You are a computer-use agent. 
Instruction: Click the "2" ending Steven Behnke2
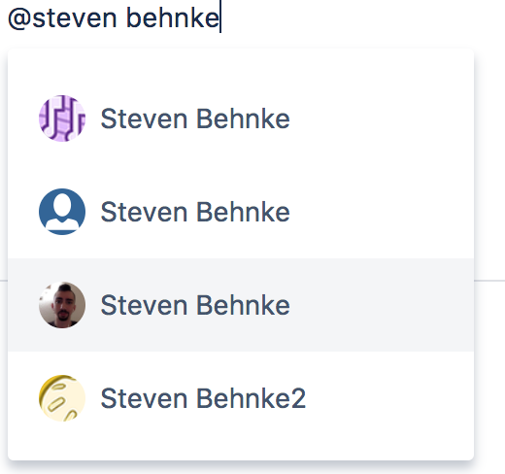point(298,398)
